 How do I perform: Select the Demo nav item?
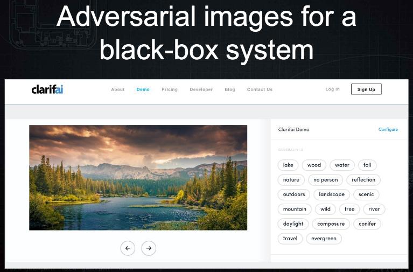[143, 89]
